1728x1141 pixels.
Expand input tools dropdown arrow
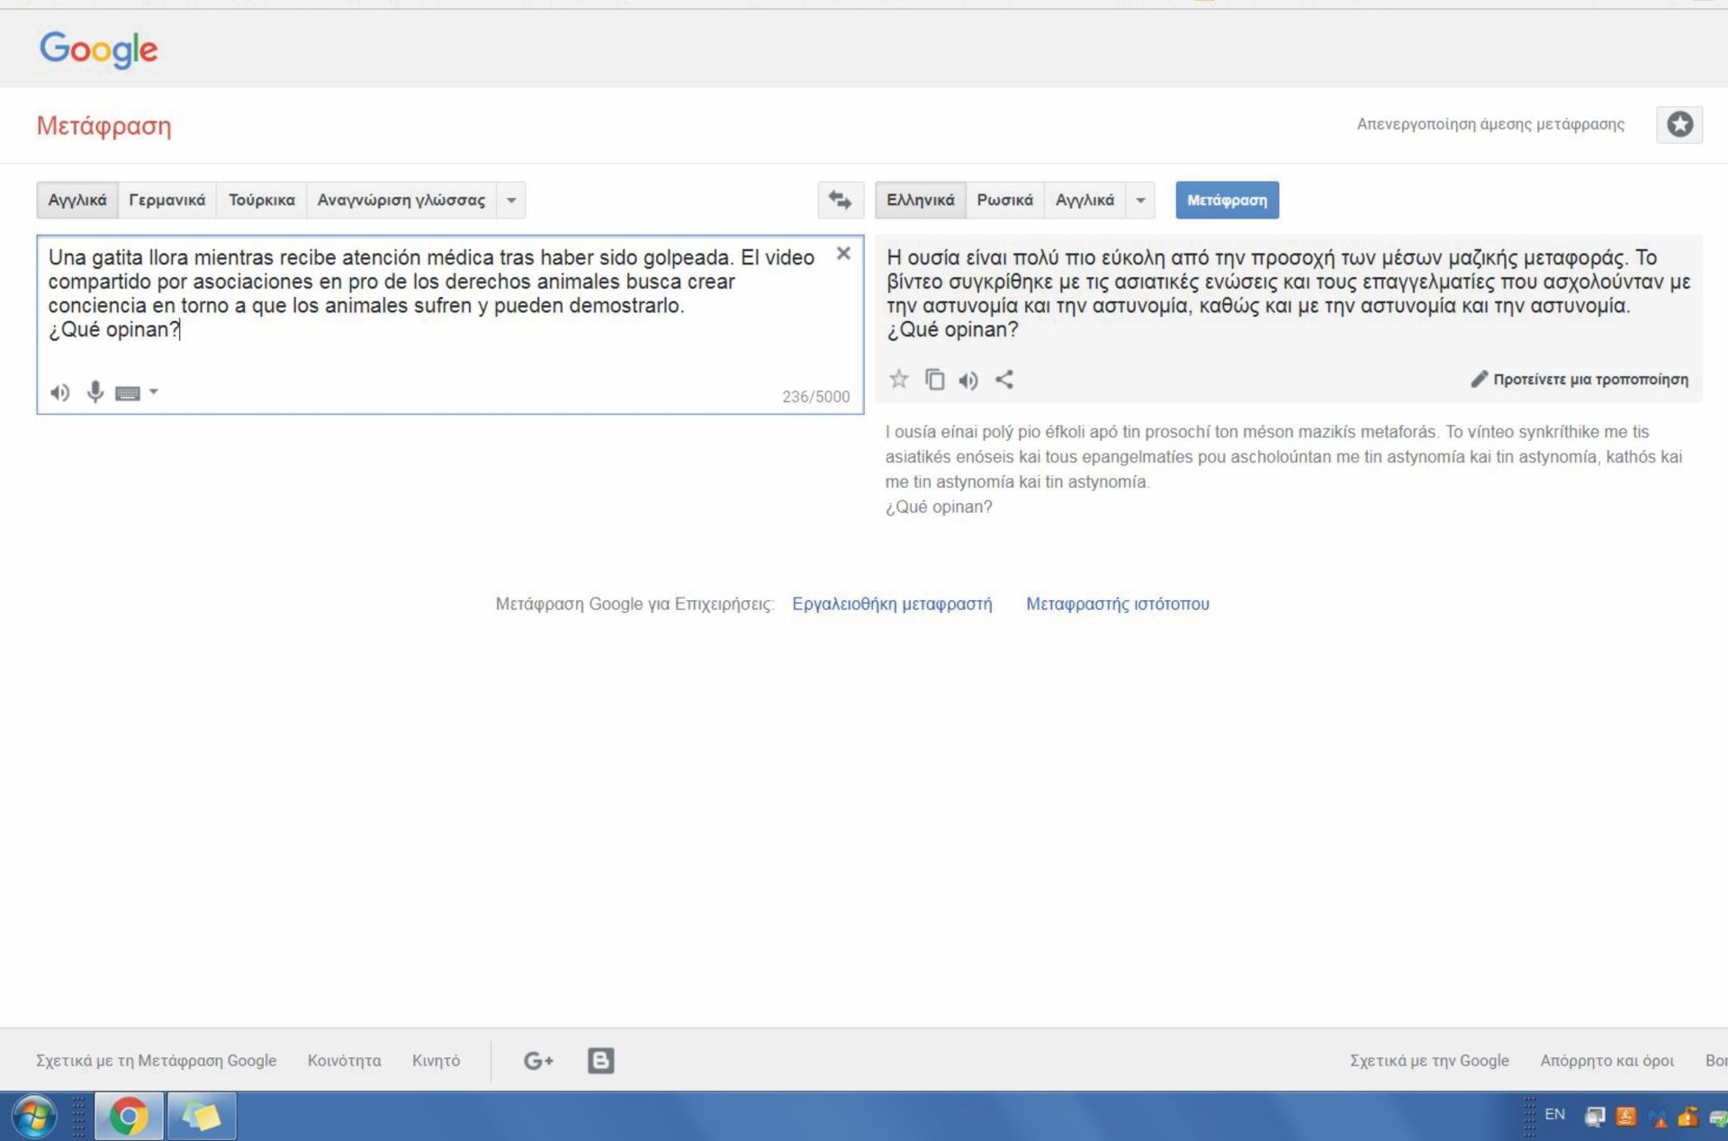tap(154, 391)
